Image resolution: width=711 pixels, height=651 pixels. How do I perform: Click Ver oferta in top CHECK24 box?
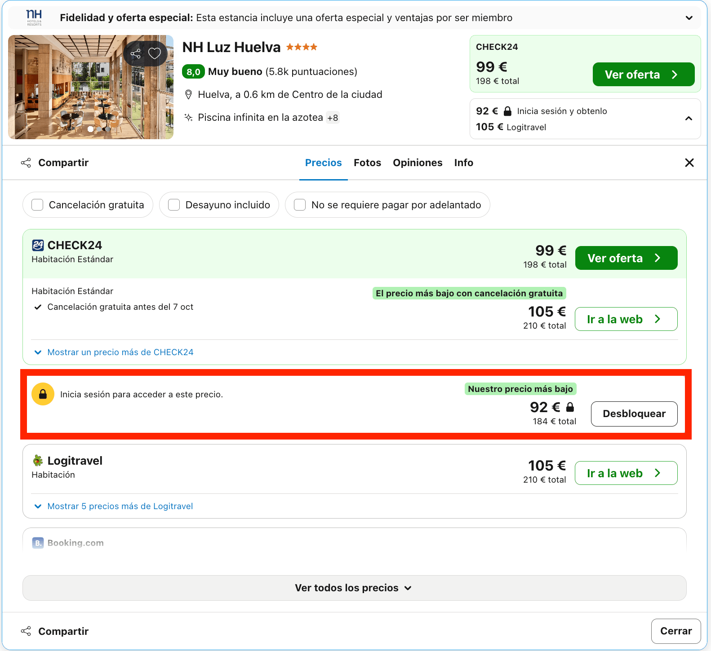tap(643, 75)
